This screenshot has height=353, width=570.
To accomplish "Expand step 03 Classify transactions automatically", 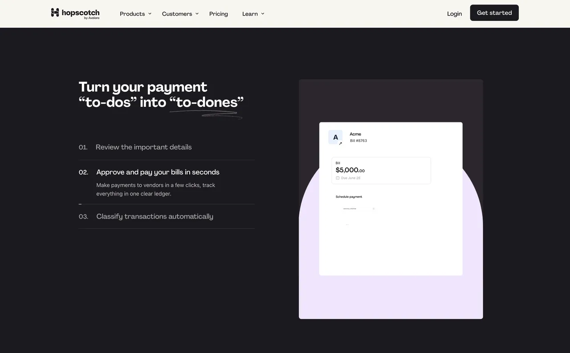I will pyautogui.click(x=155, y=216).
